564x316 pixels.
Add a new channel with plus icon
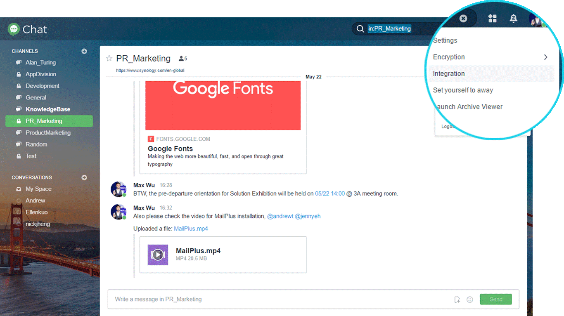click(x=84, y=51)
